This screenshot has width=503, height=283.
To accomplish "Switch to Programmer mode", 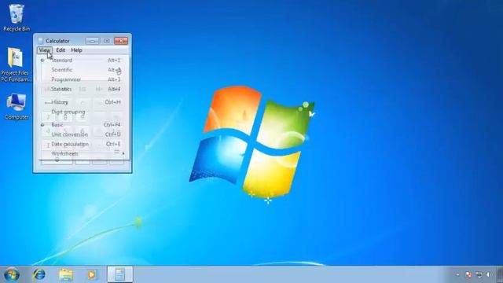I will click(85, 79).
